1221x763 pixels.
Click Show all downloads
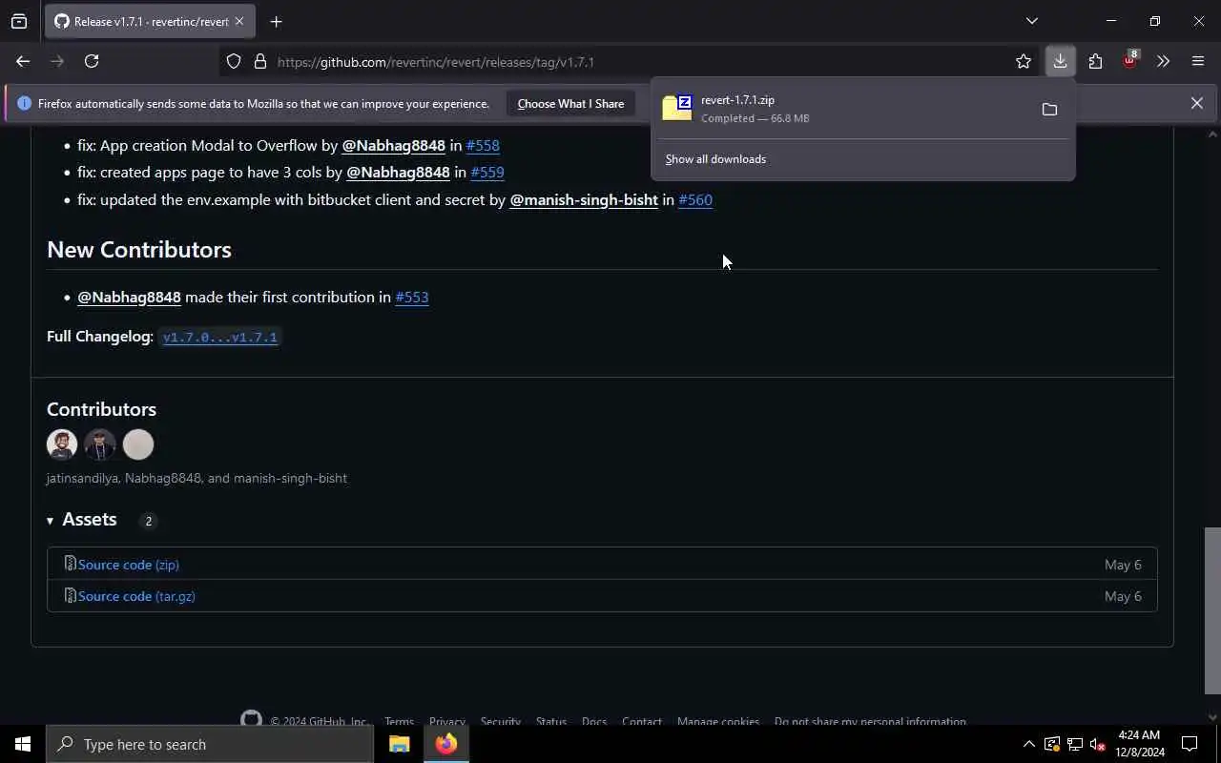coord(715,159)
